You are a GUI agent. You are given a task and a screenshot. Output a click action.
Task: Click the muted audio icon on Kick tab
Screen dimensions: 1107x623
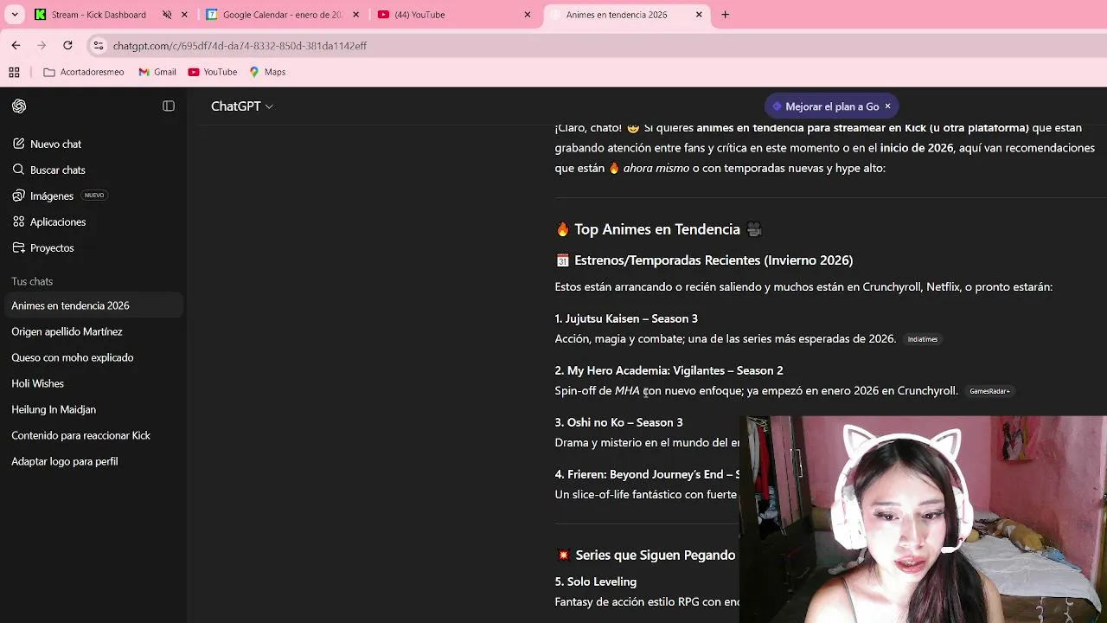(167, 15)
